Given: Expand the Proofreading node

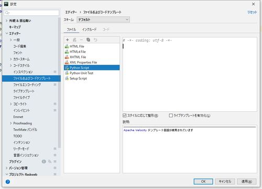Looking at the screenshot, I should 11,123.
